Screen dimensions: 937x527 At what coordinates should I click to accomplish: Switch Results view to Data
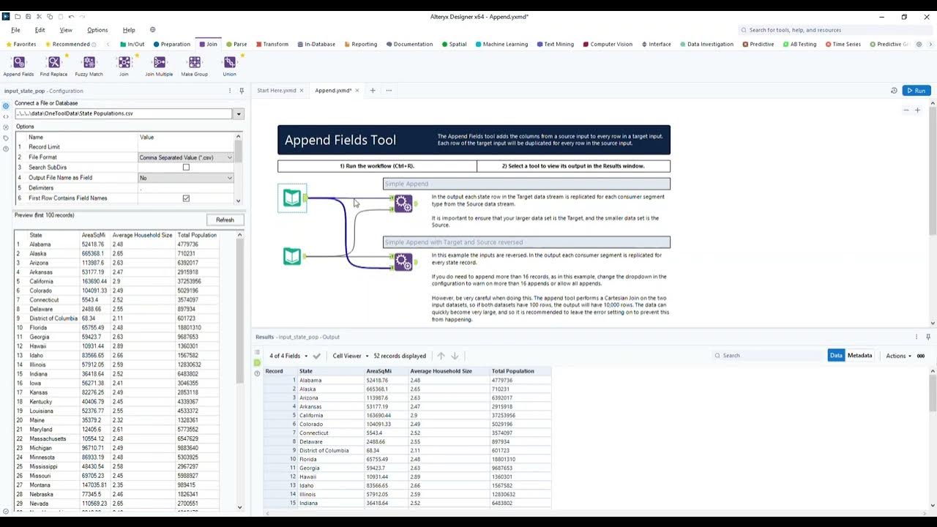836,356
